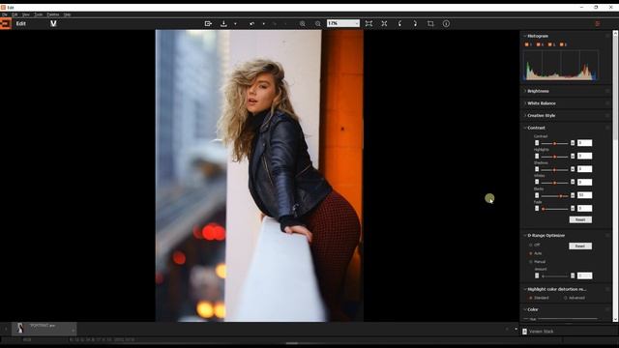Click the Fade value input field

584,209
